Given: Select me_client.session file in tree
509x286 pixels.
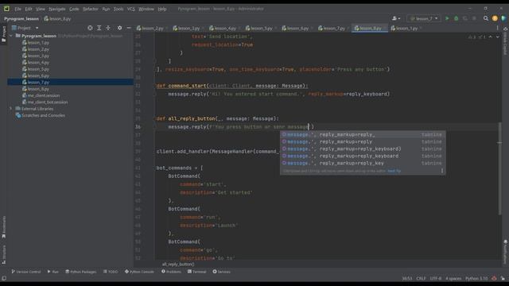Looking at the screenshot, I should (x=44, y=95).
